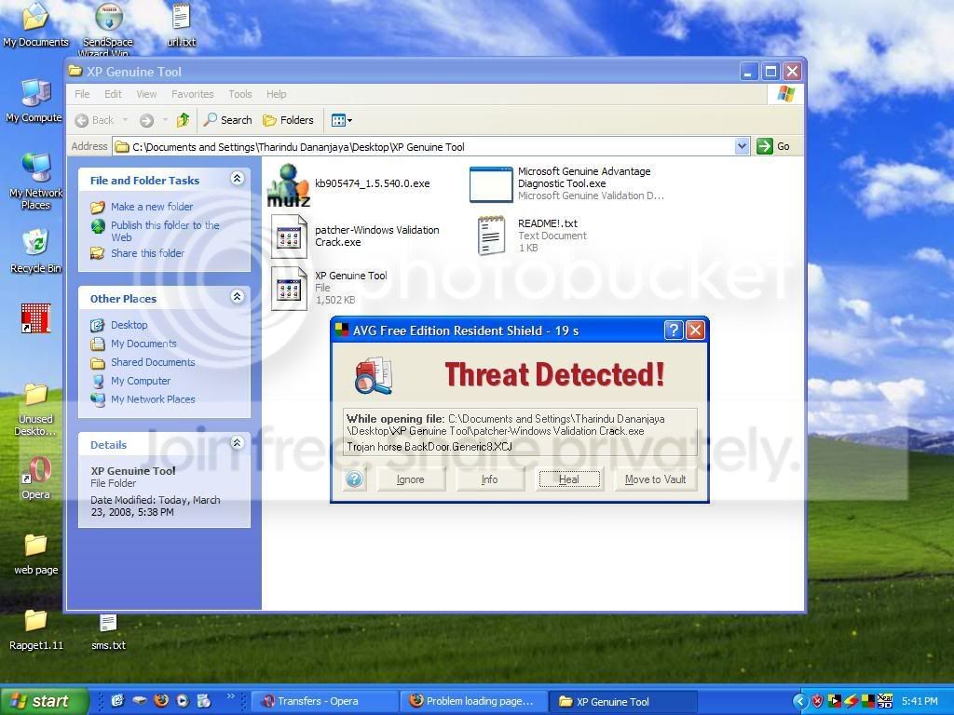Click Ignore in AVG dialog
The width and height of the screenshot is (954, 715).
click(x=411, y=479)
